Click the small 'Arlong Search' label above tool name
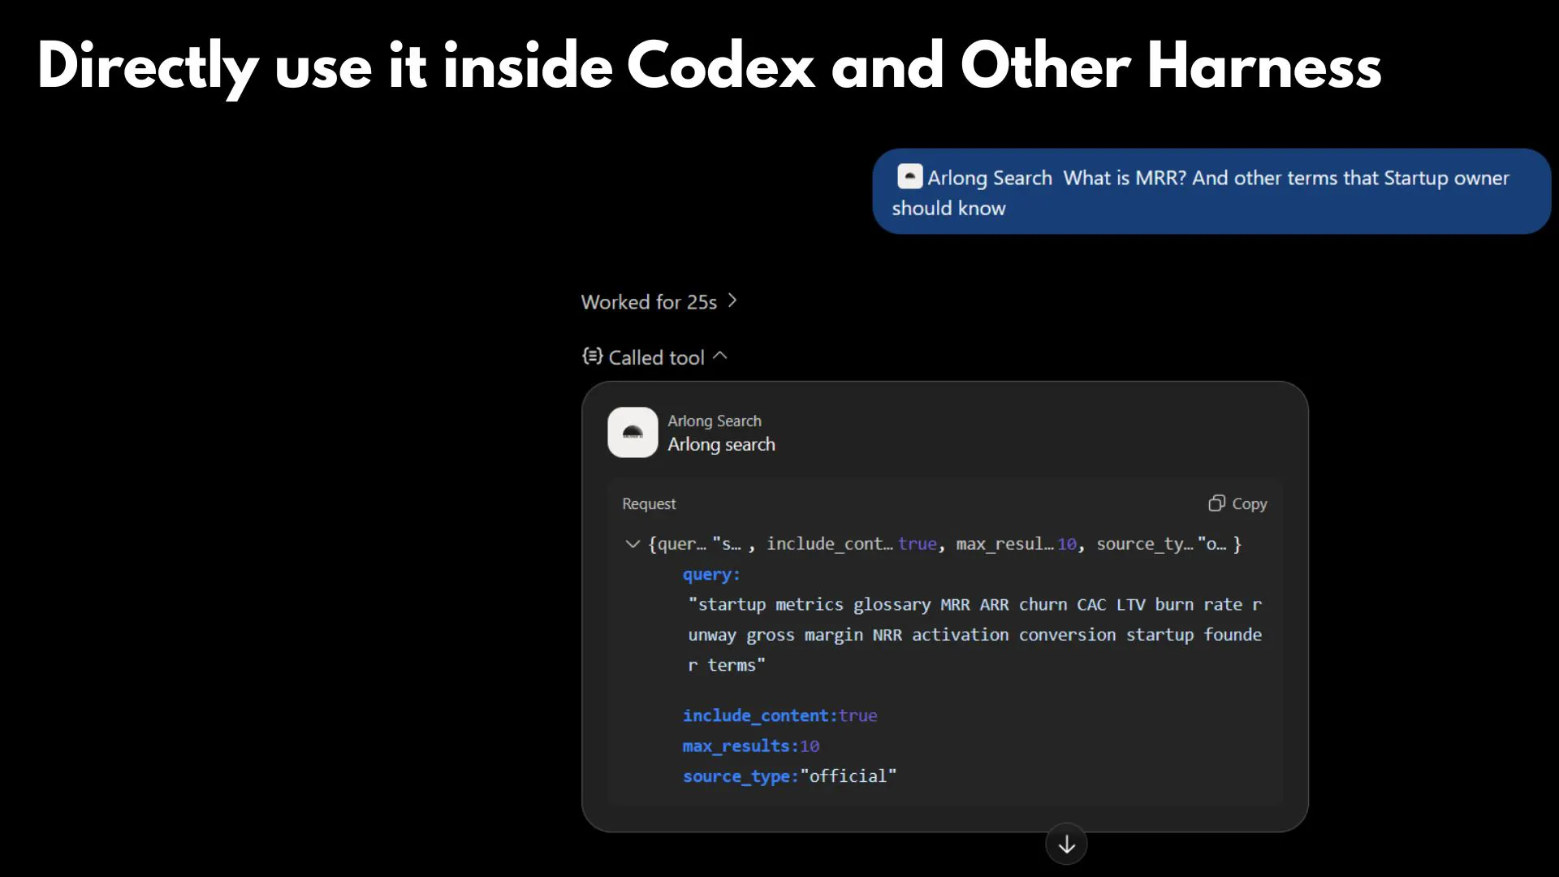 click(715, 421)
